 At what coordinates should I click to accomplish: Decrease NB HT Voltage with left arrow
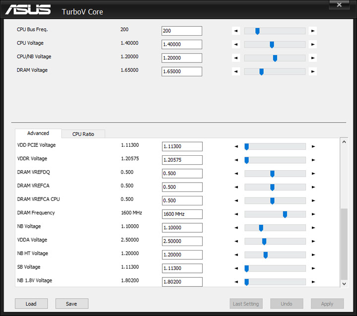coord(237,254)
